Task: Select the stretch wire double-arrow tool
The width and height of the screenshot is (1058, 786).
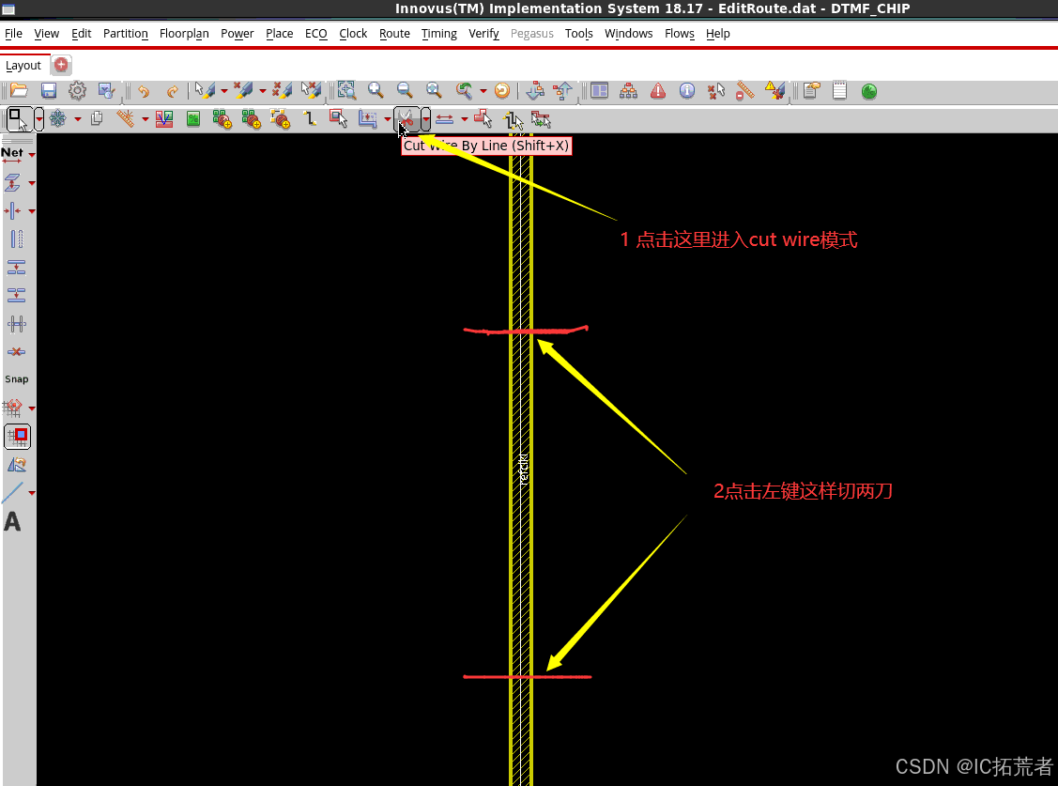Action: [444, 118]
